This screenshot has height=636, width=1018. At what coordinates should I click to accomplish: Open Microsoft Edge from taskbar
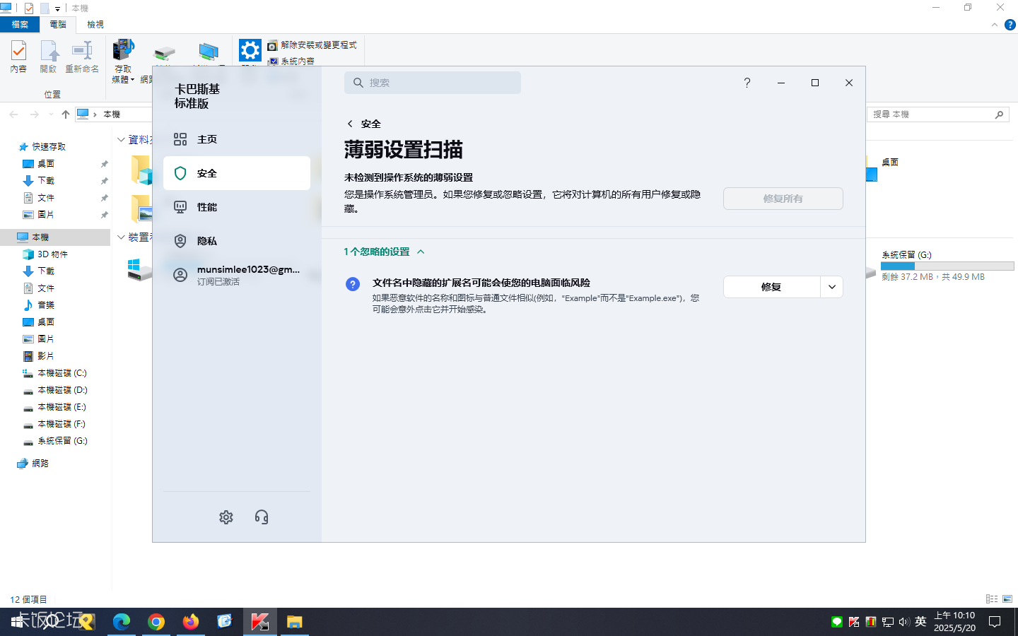pos(122,622)
